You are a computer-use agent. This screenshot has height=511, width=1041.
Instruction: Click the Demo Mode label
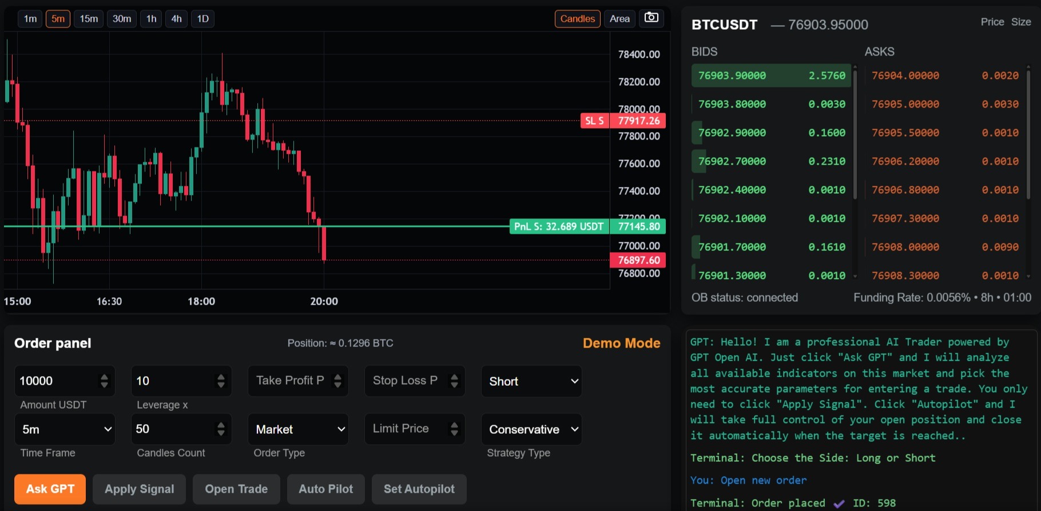pyautogui.click(x=621, y=343)
